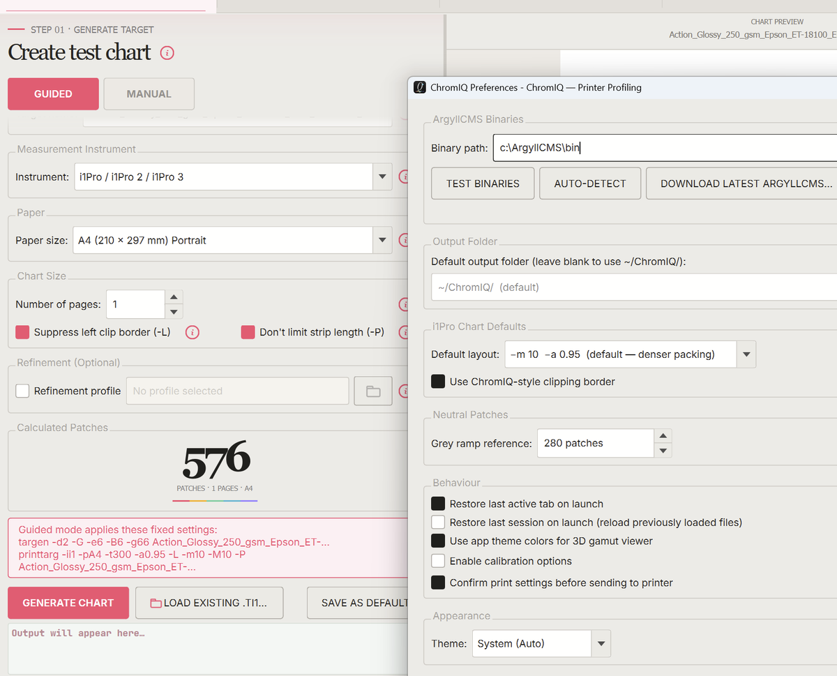Click the info icon by Don't limit strip length
Viewport: 837px width, 676px height.
point(404,333)
